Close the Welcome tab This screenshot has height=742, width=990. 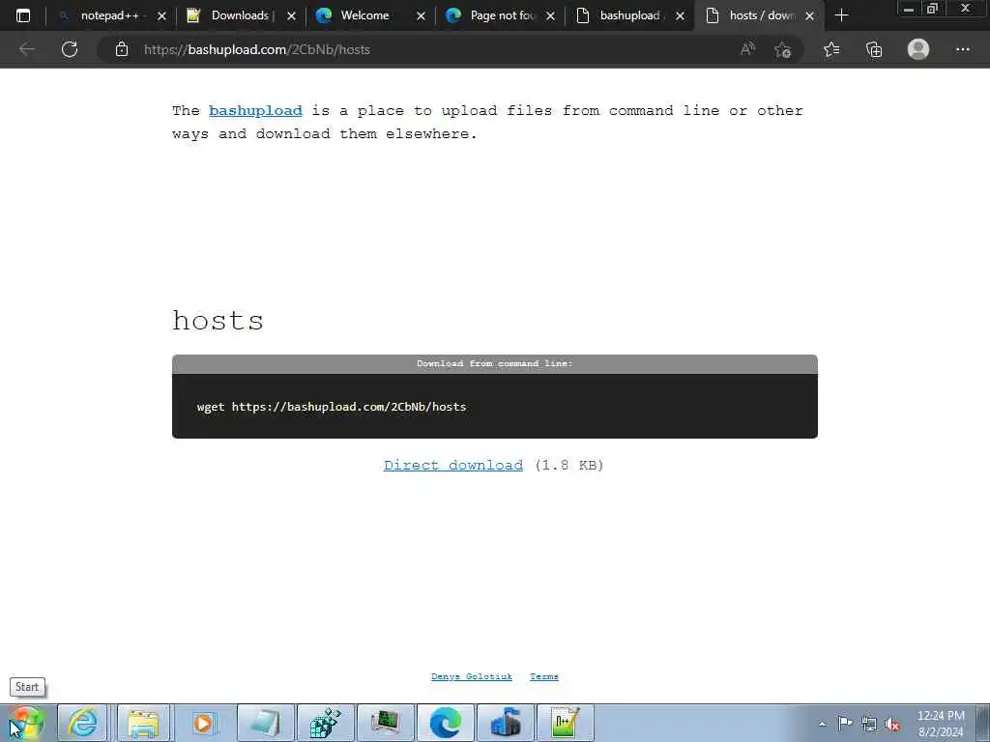coord(422,15)
